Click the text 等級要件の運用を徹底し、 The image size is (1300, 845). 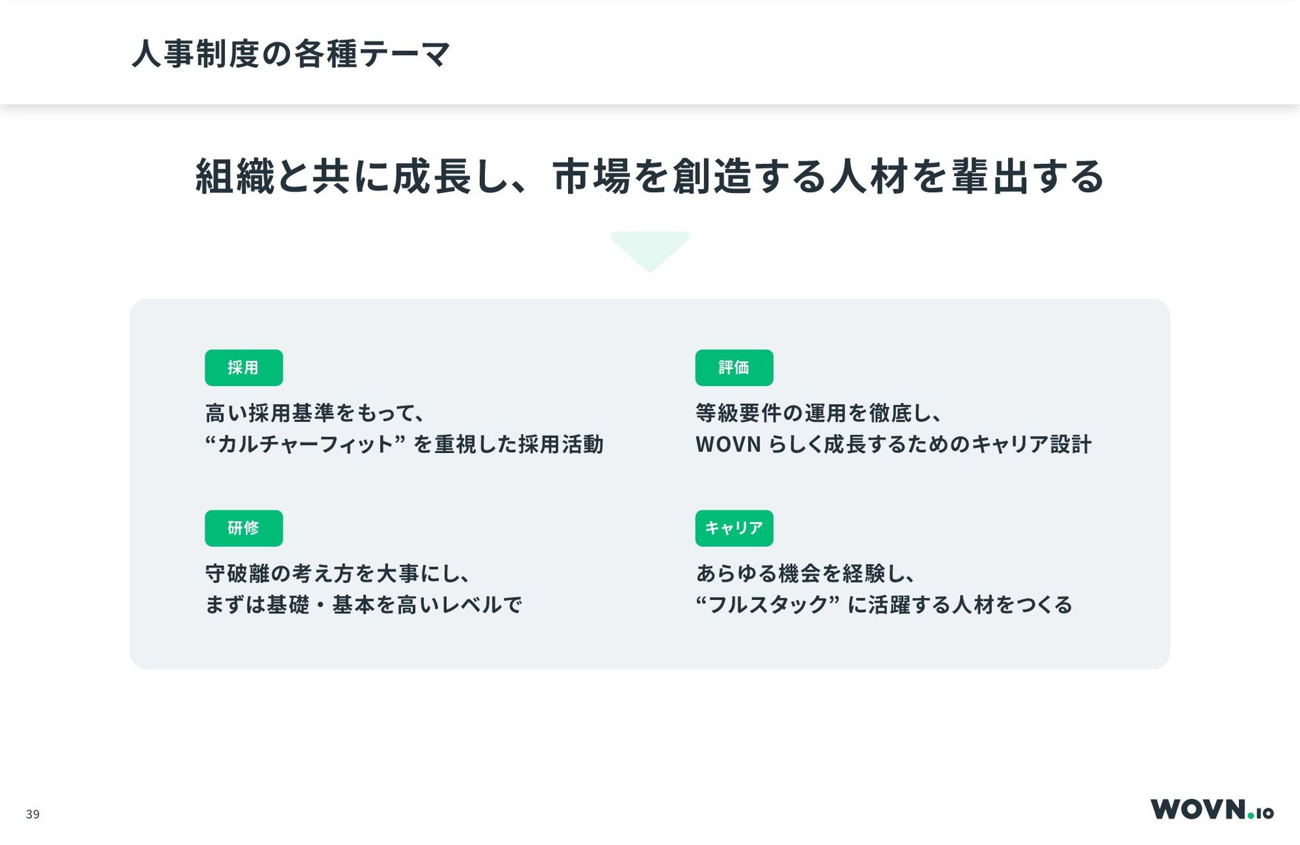tap(819, 413)
